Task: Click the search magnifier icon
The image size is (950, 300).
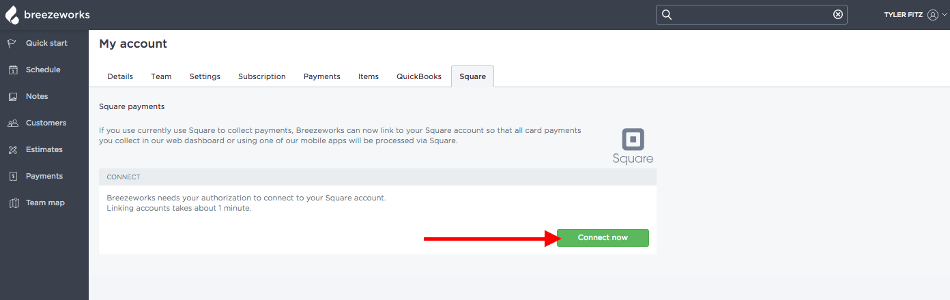Action: coord(667,15)
